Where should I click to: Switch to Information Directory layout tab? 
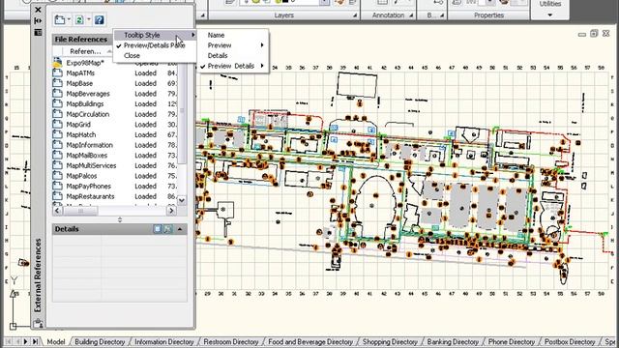click(x=164, y=341)
